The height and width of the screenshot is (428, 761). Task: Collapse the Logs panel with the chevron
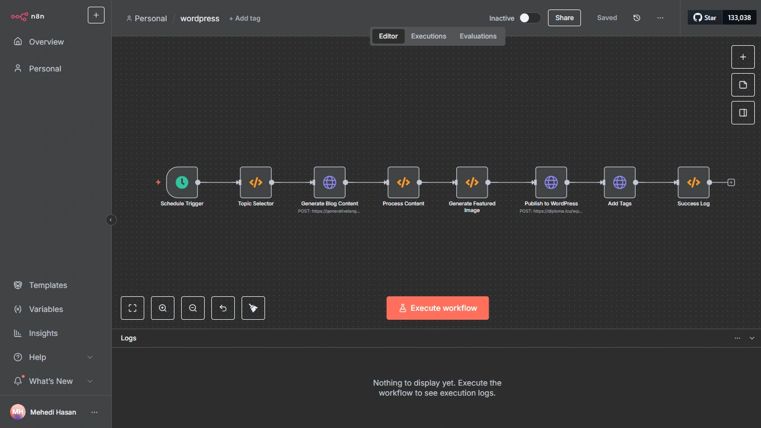(752, 338)
